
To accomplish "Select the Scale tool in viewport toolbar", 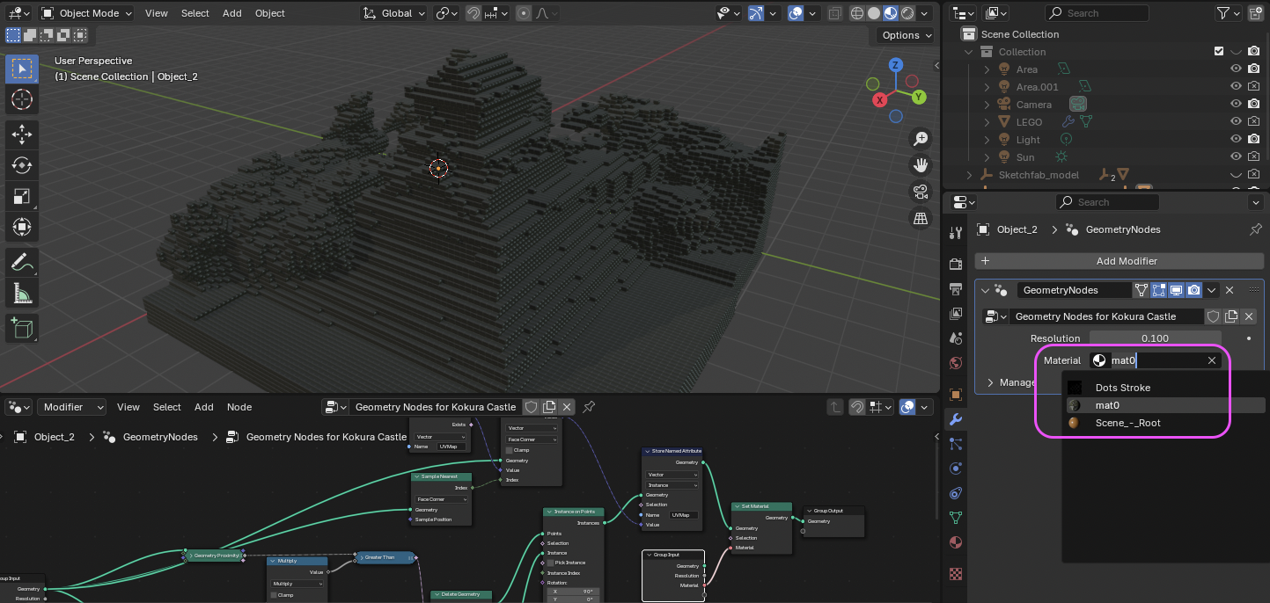I will [x=22, y=195].
